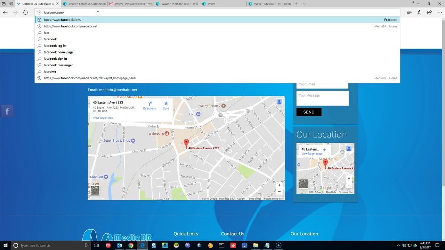Switch to the Wave Password reset Gmail tab
Screen dimensions: 445x250
click(130, 4)
